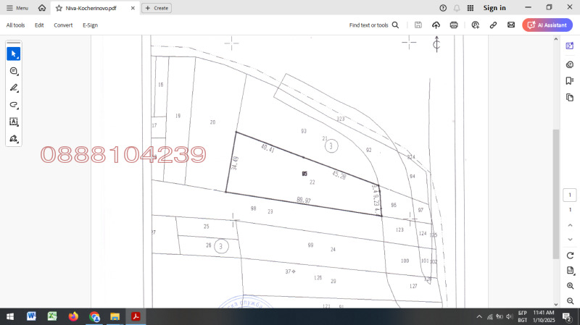Choose the Add comment tool
This screenshot has height=325, width=580.
tap(14, 71)
